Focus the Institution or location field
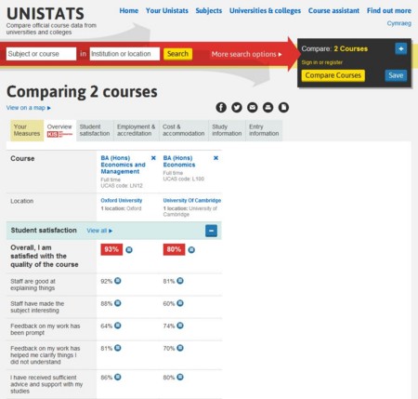Image resolution: width=418 pixels, height=399 pixels. click(124, 54)
